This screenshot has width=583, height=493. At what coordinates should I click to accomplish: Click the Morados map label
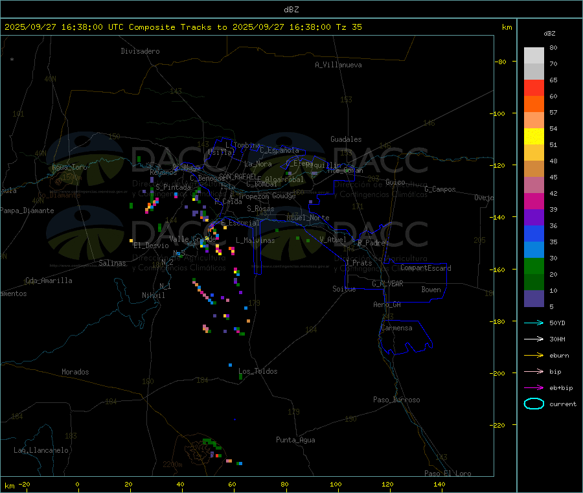[x=76, y=372]
